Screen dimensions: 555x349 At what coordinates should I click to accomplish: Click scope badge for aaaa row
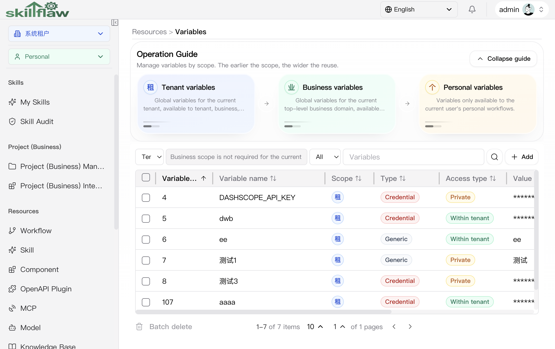point(337,302)
